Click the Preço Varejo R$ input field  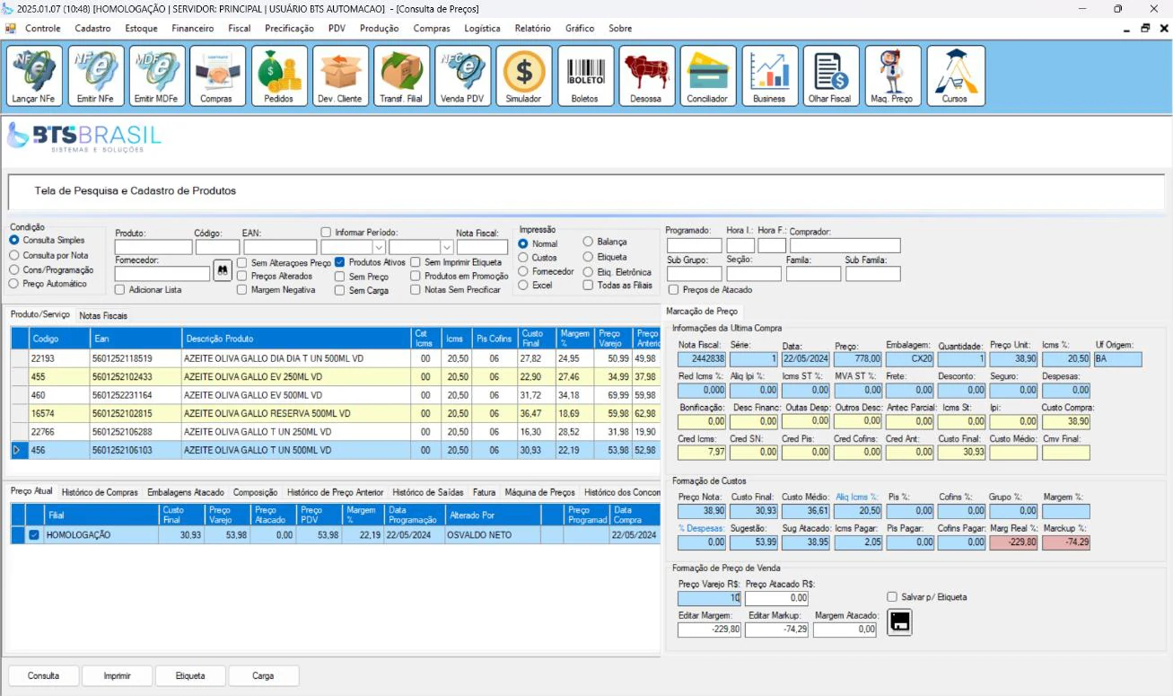(709, 598)
